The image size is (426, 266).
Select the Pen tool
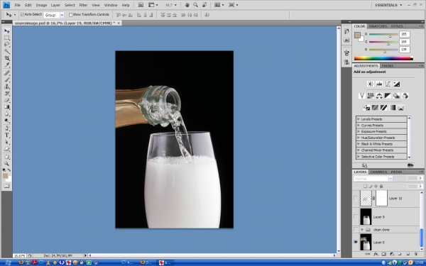pos(6,128)
